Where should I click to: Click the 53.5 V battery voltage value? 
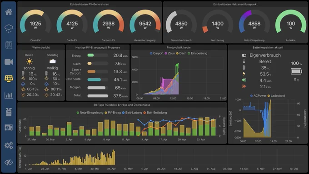tap(265, 74)
